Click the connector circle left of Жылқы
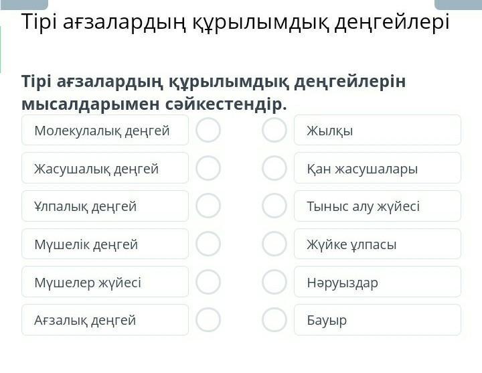 (274, 130)
